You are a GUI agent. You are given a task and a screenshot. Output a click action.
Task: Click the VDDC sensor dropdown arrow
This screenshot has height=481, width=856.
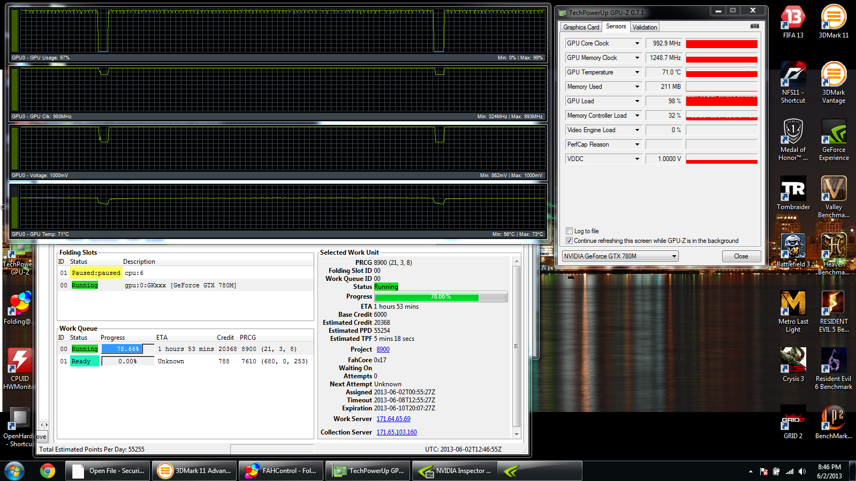[637, 159]
